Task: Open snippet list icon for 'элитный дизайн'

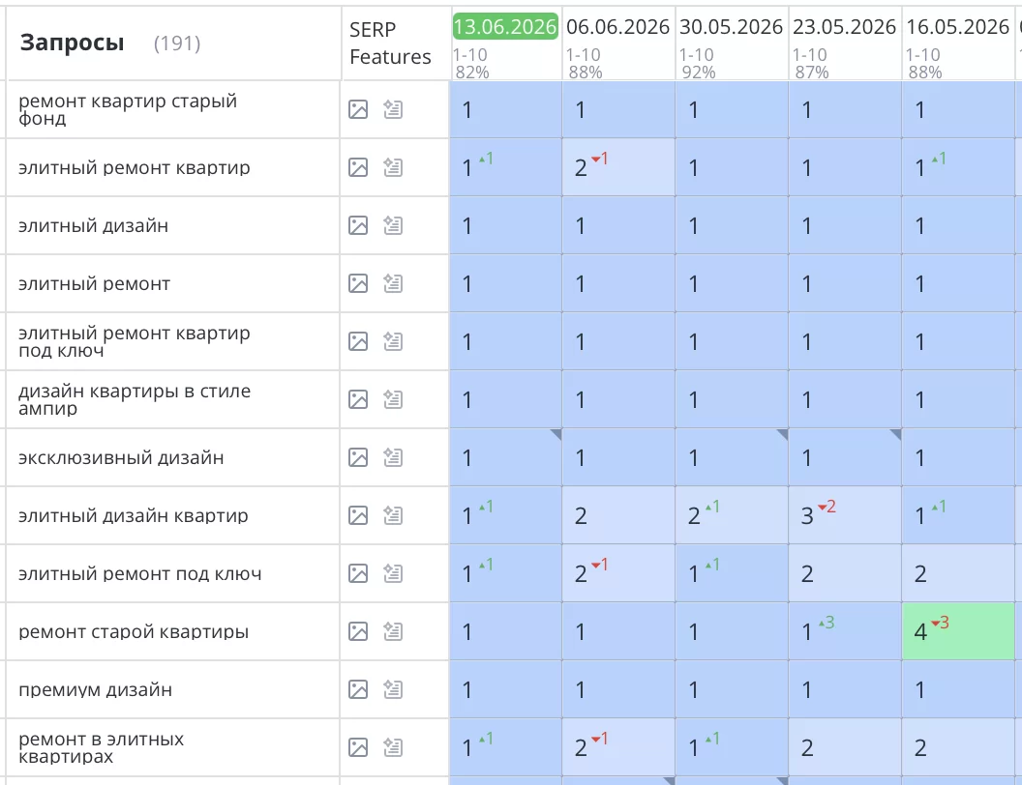Action: pos(393,225)
